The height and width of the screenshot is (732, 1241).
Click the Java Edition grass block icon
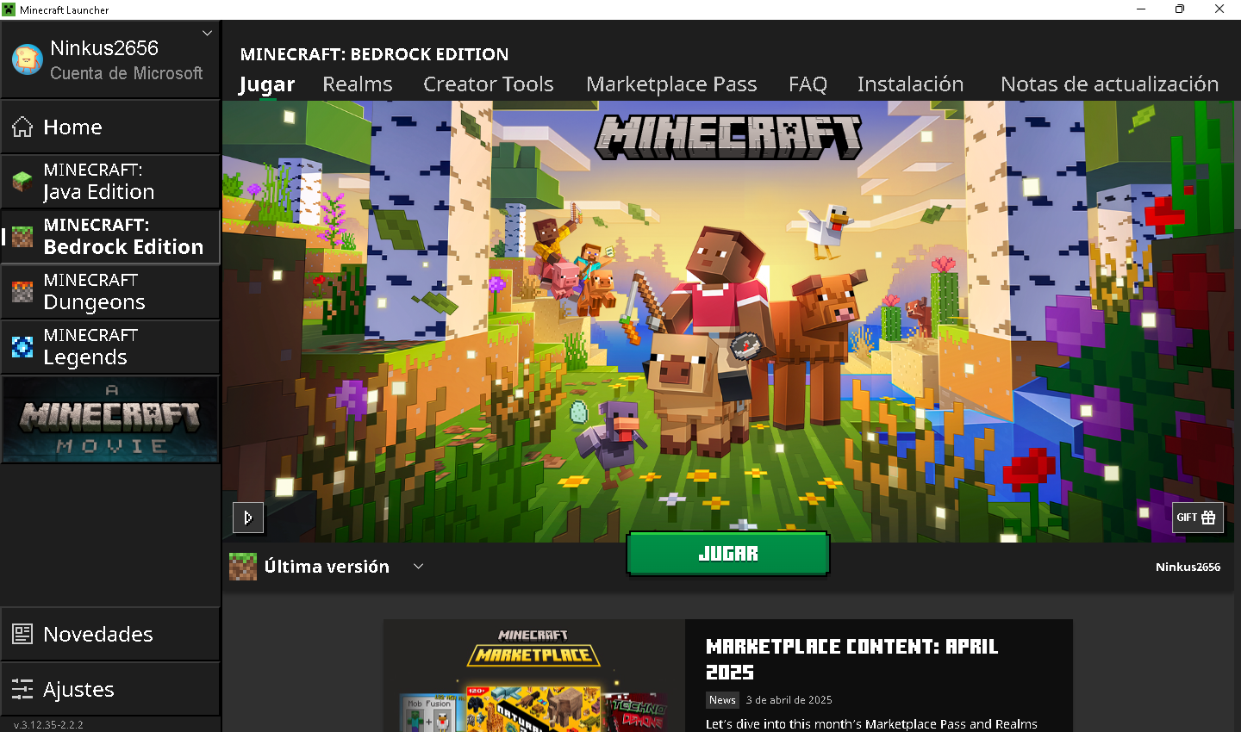click(x=22, y=182)
